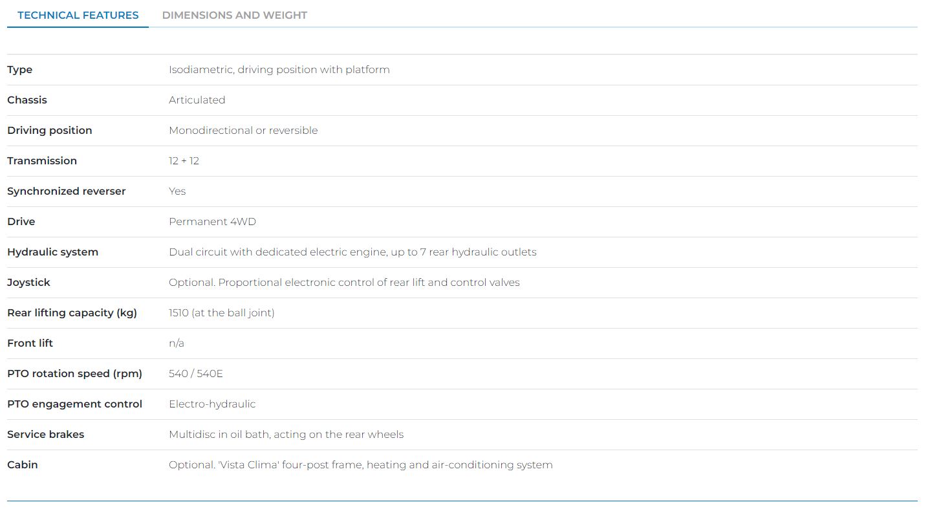Select the Technical Features tab
The image size is (930, 511).
[x=78, y=15]
